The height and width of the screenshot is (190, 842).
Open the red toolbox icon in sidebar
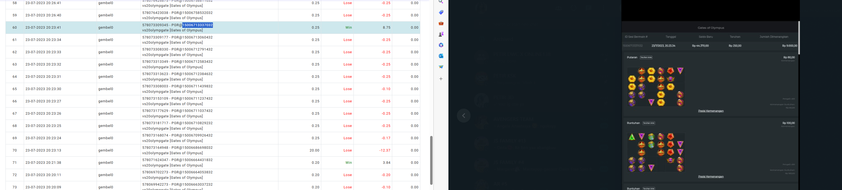[441, 23]
